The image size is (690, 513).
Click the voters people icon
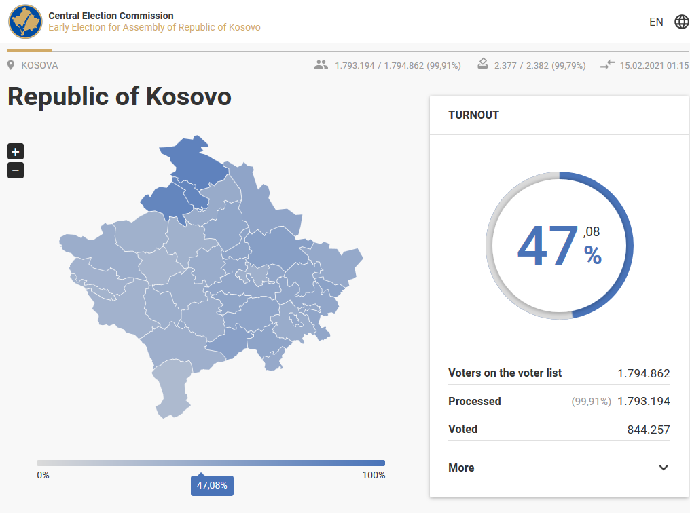coord(321,65)
